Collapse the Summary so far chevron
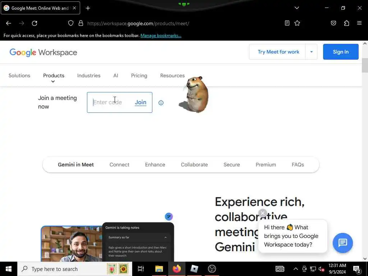The height and width of the screenshot is (276, 368). (165, 238)
